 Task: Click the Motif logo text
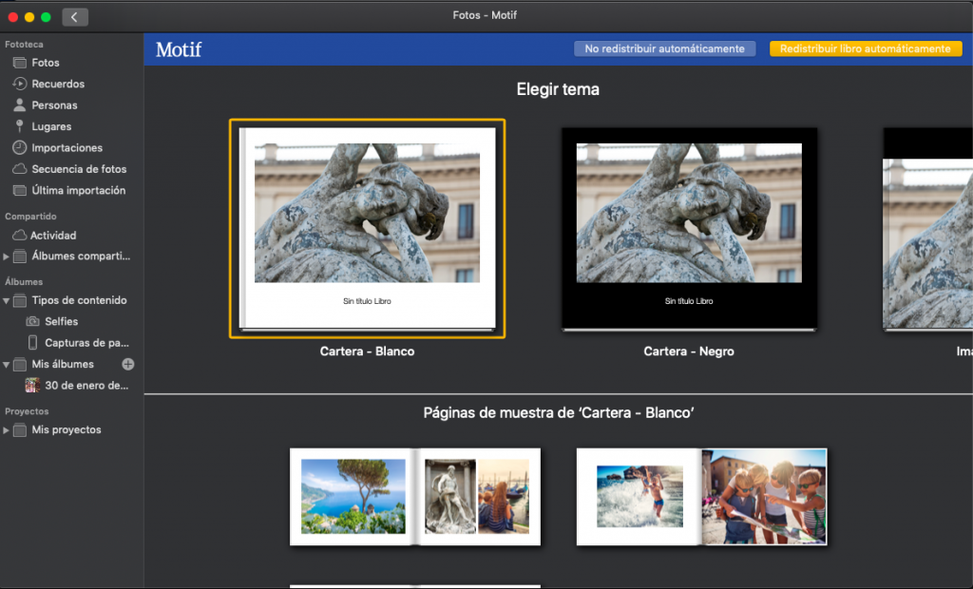pyautogui.click(x=179, y=49)
